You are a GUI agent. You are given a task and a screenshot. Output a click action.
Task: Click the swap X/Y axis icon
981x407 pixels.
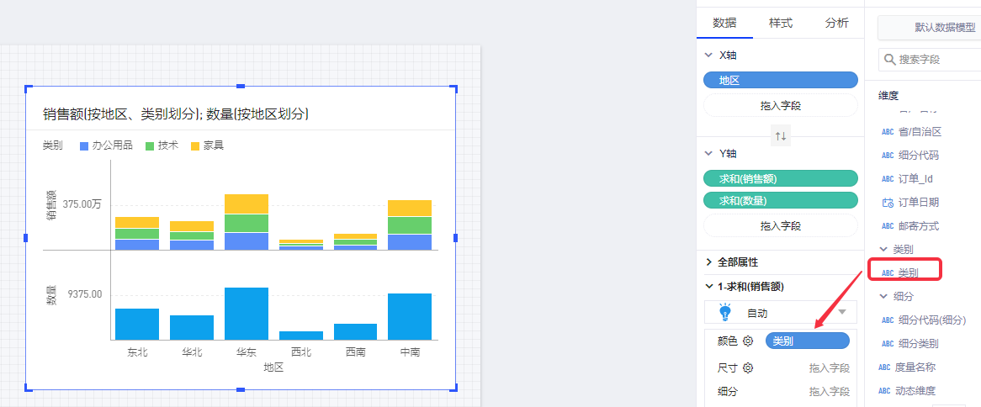coord(781,135)
